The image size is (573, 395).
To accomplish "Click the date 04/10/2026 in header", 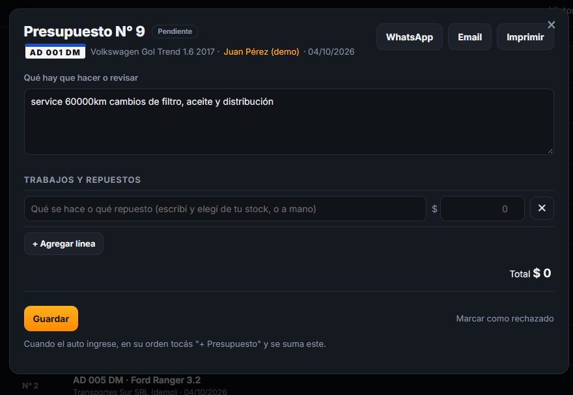I will tap(331, 52).
